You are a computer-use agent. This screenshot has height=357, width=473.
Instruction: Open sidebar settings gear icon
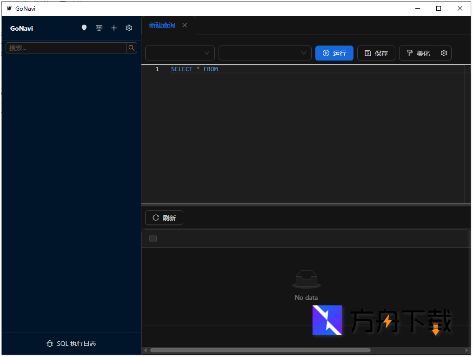tap(129, 28)
